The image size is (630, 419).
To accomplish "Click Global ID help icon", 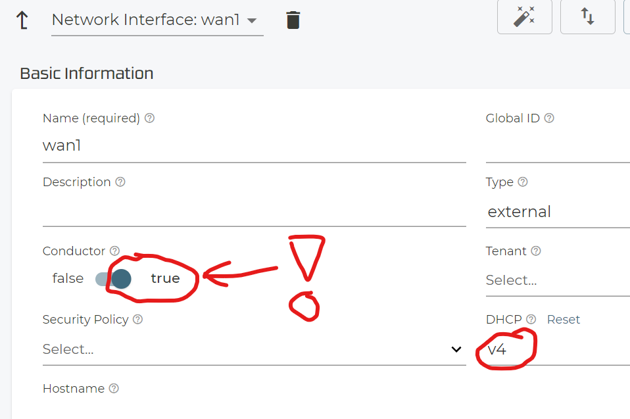I will tap(549, 118).
